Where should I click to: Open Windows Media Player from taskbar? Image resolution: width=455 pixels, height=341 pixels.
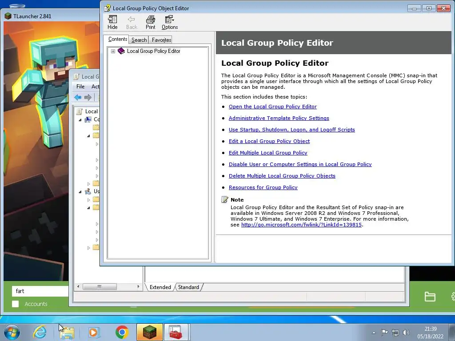coord(94,332)
